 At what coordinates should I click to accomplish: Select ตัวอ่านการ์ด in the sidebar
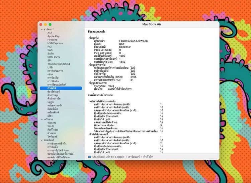54,99
